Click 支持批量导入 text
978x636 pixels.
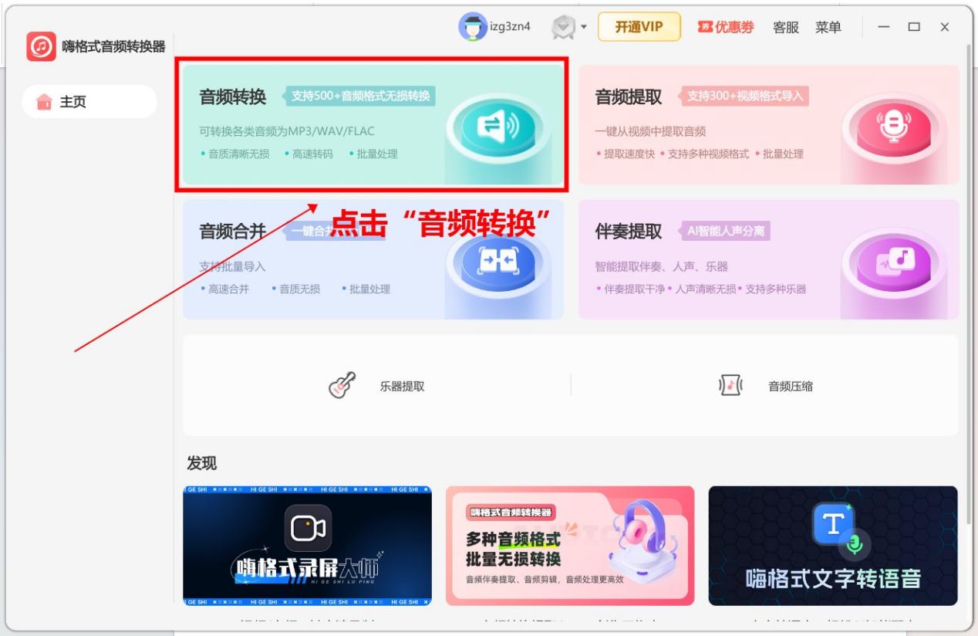(x=232, y=266)
